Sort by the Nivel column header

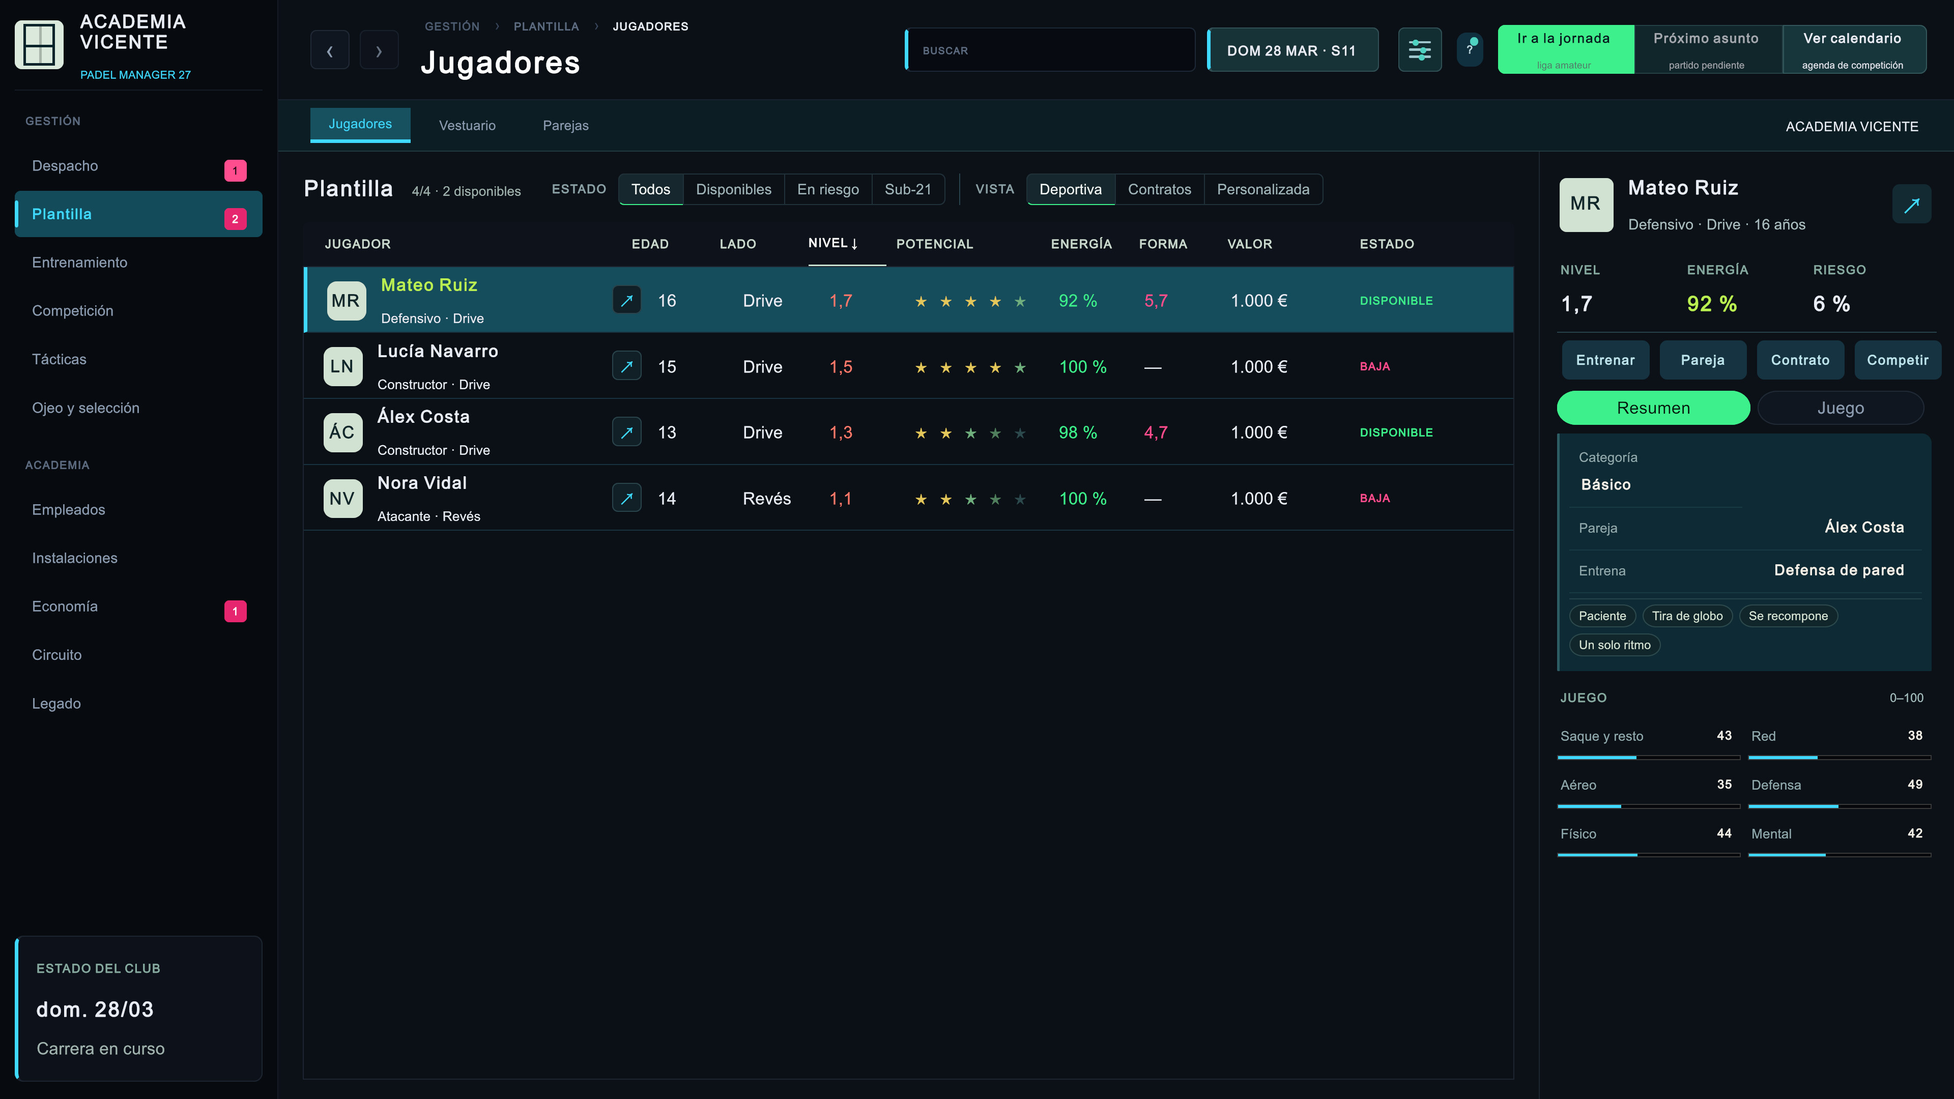pyautogui.click(x=833, y=243)
